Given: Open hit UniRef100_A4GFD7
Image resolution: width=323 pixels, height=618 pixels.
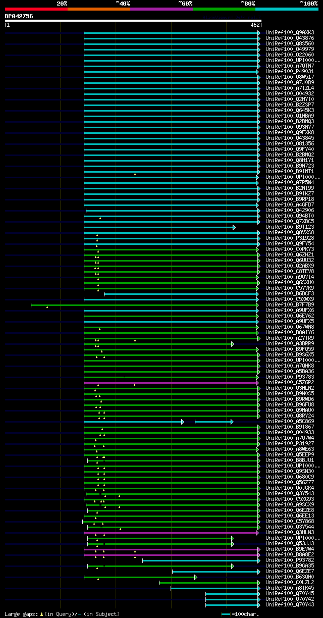Looking at the screenshot, I should (290, 204).
